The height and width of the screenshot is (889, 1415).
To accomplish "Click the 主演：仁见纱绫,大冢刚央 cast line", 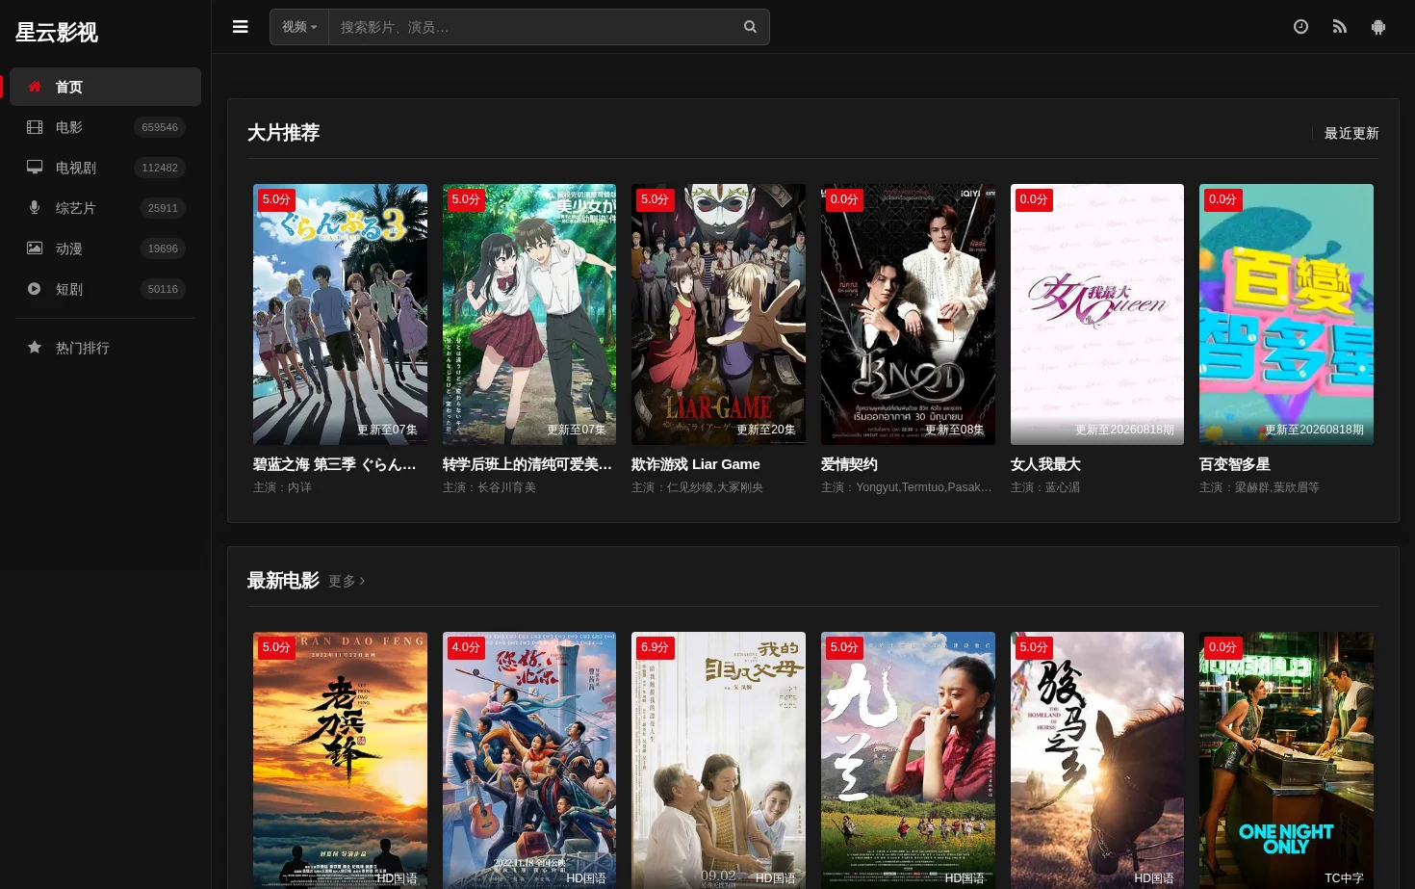I will [x=697, y=487].
